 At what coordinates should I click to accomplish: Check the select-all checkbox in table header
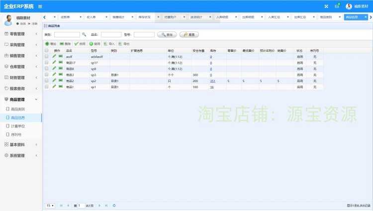pyautogui.click(x=46, y=50)
